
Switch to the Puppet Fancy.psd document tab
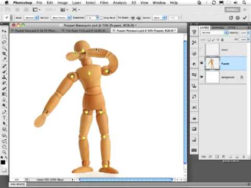coord(35,31)
